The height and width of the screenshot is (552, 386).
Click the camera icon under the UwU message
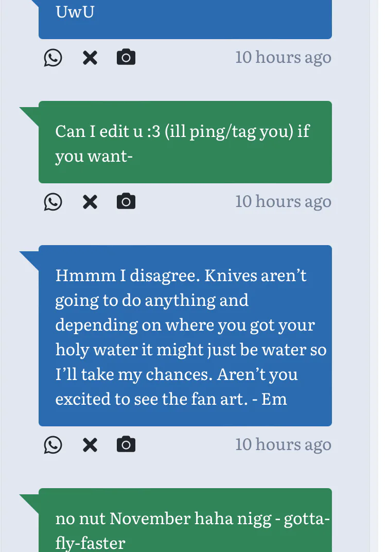126,57
